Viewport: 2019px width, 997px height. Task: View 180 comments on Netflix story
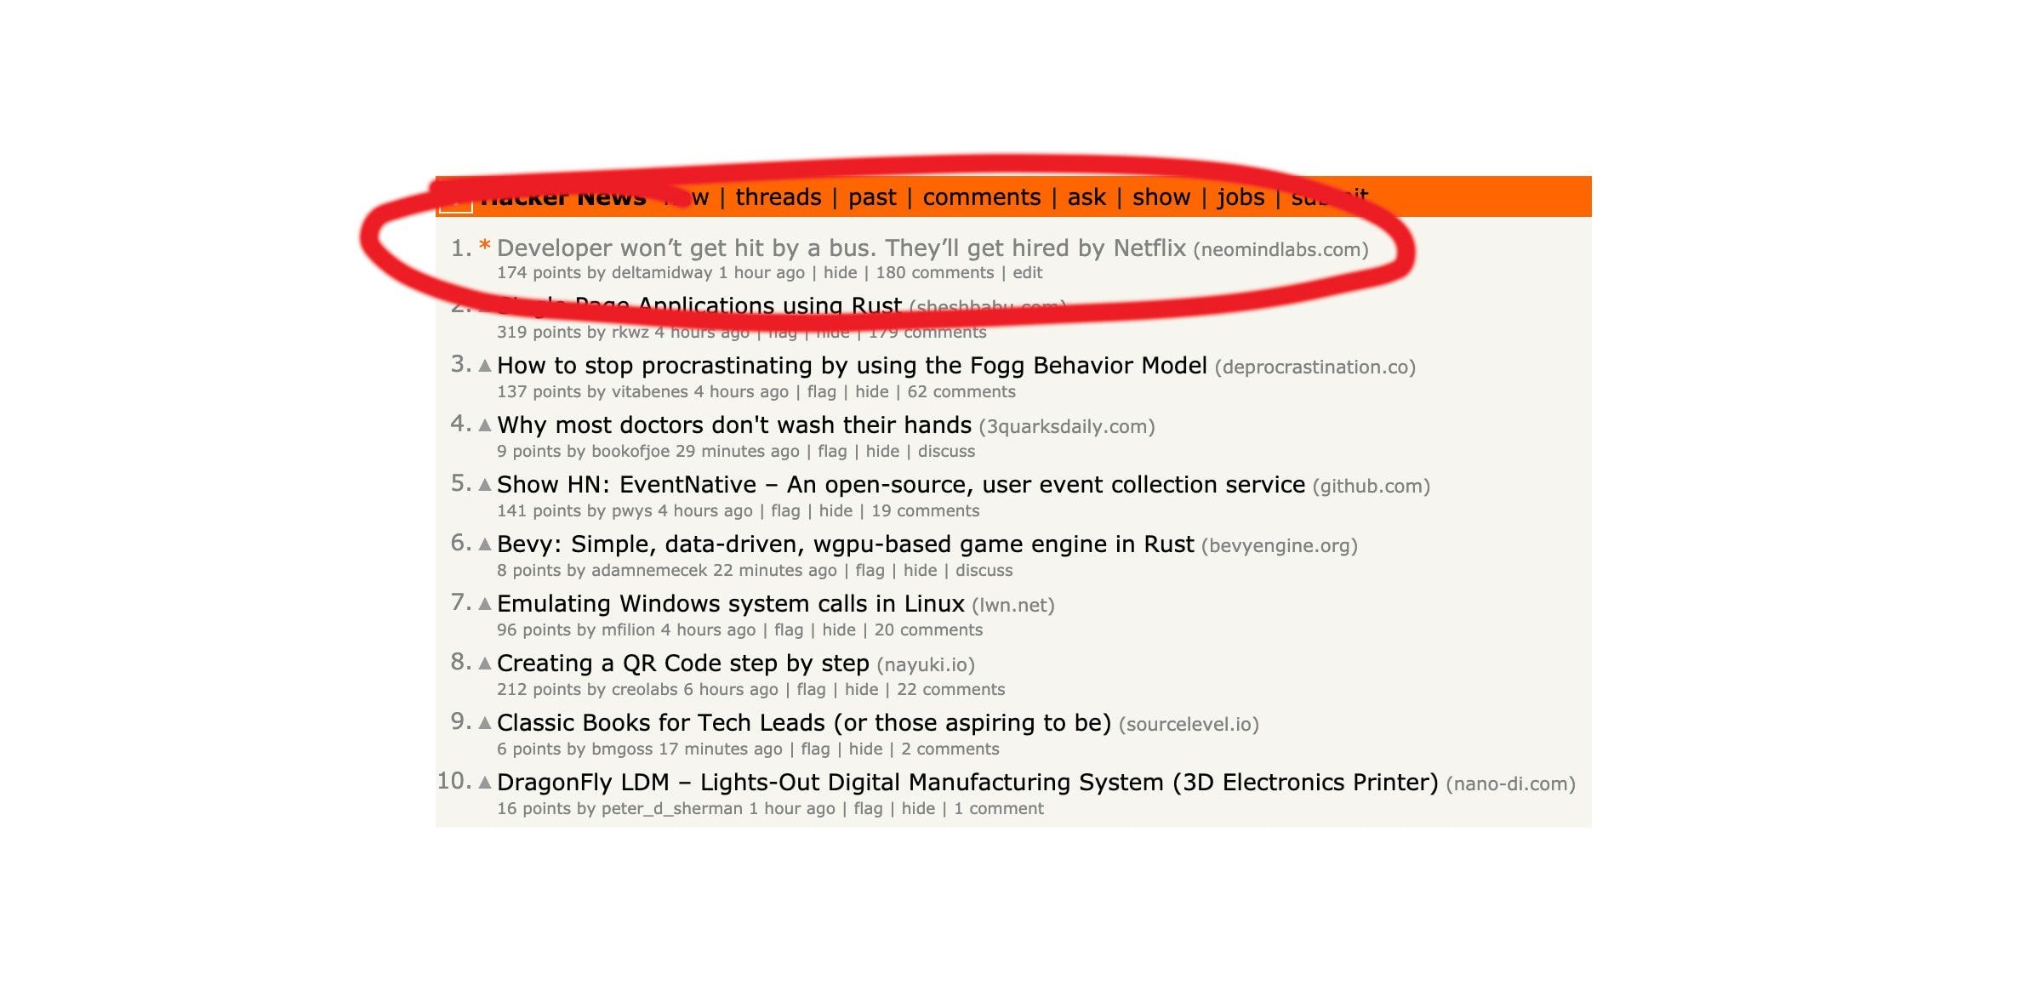click(934, 273)
